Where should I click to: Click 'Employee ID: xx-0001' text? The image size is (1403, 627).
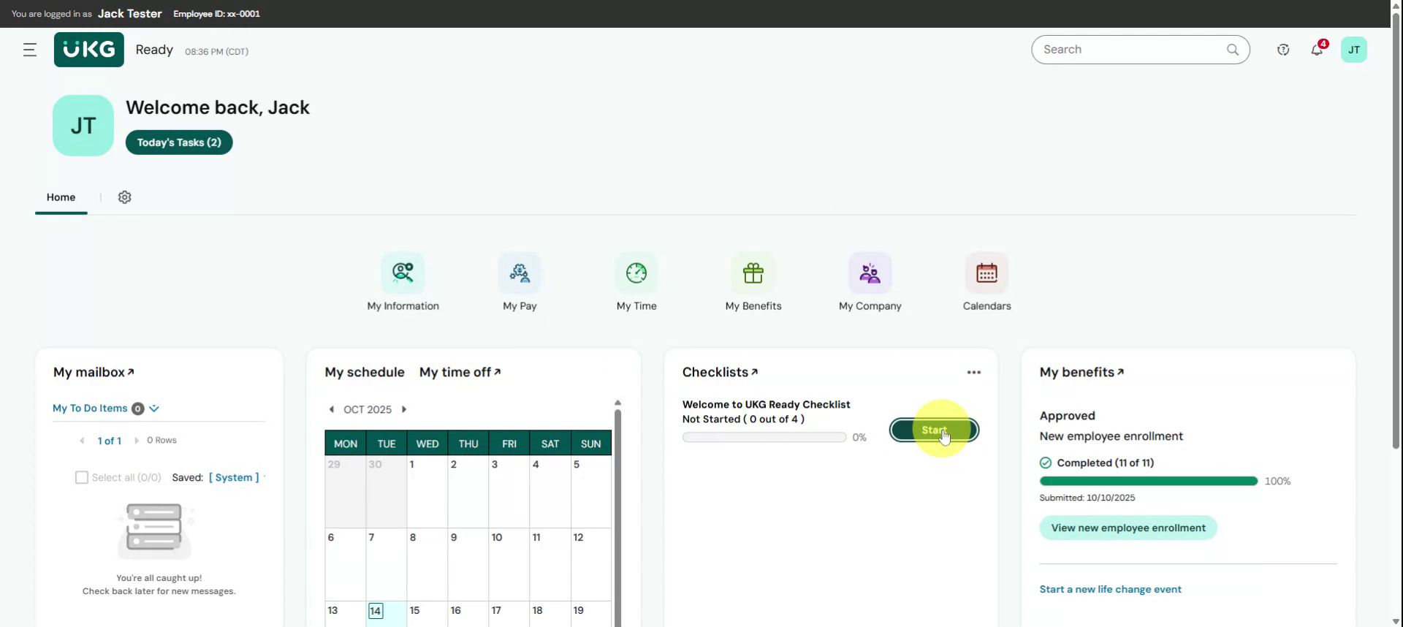tap(216, 14)
